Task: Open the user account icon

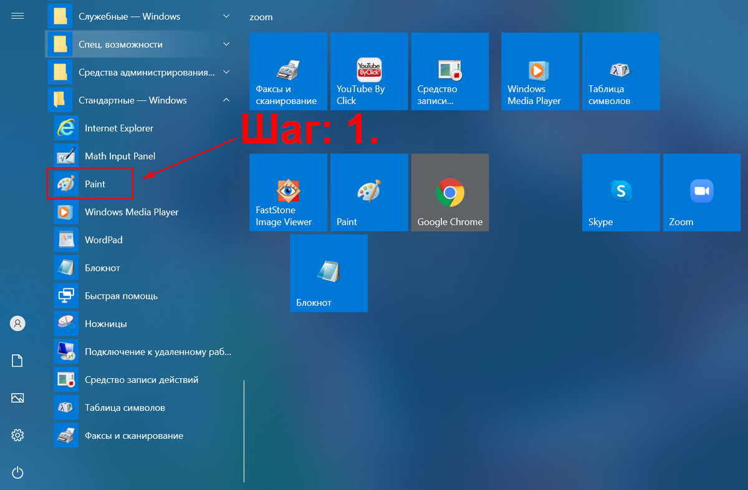Action: 17,323
